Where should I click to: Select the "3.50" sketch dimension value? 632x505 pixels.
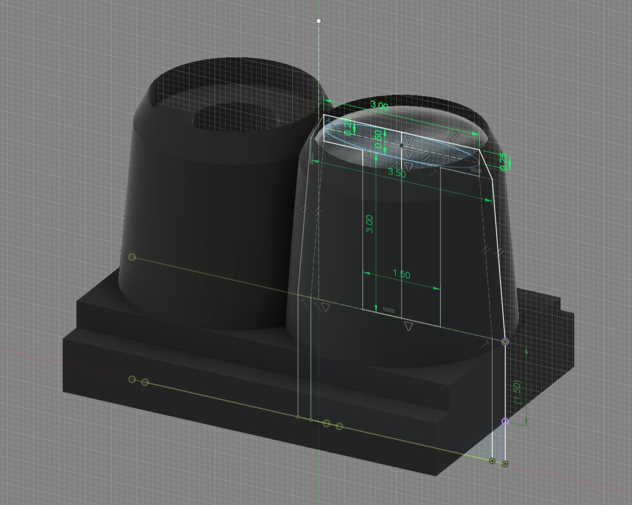click(397, 173)
